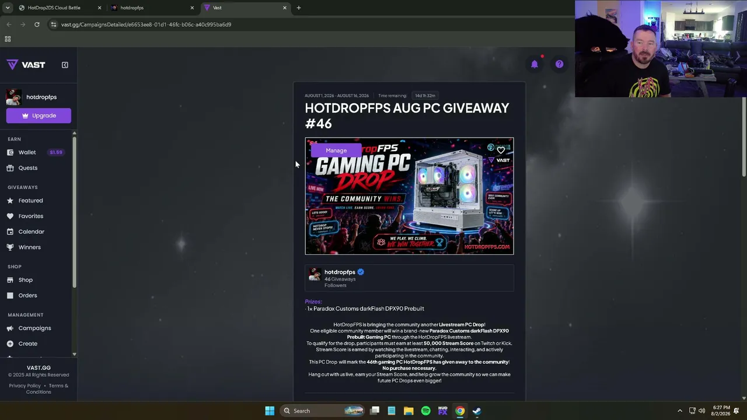Open the taskbar clock and date
The image size is (747, 420).
click(721, 411)
